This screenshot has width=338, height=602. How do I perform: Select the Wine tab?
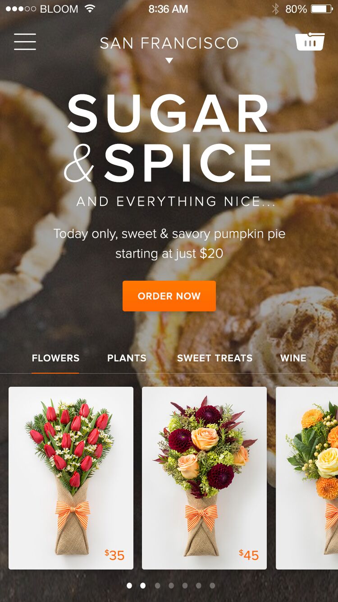click(x=293, y=358)
